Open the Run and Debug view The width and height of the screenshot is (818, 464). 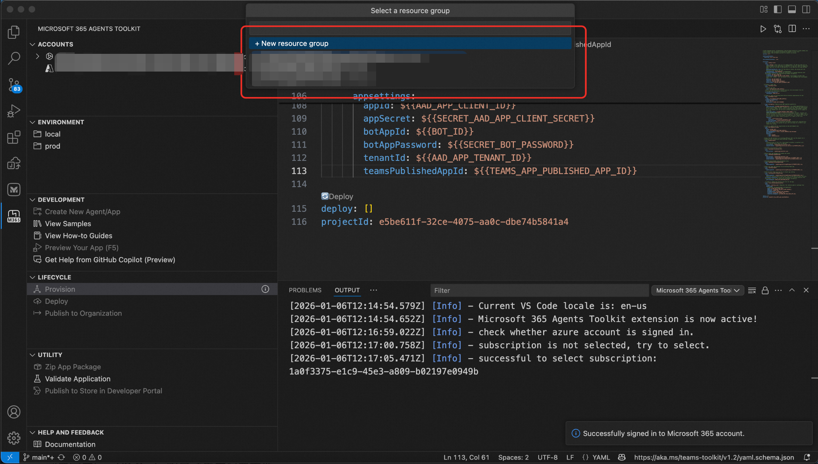(14, 111)
